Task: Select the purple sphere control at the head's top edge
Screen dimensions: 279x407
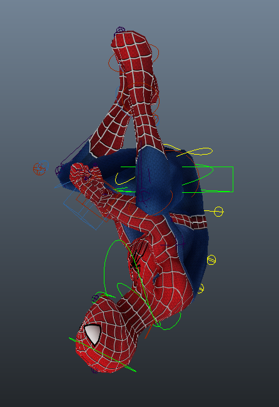Action: pos(94,370)
